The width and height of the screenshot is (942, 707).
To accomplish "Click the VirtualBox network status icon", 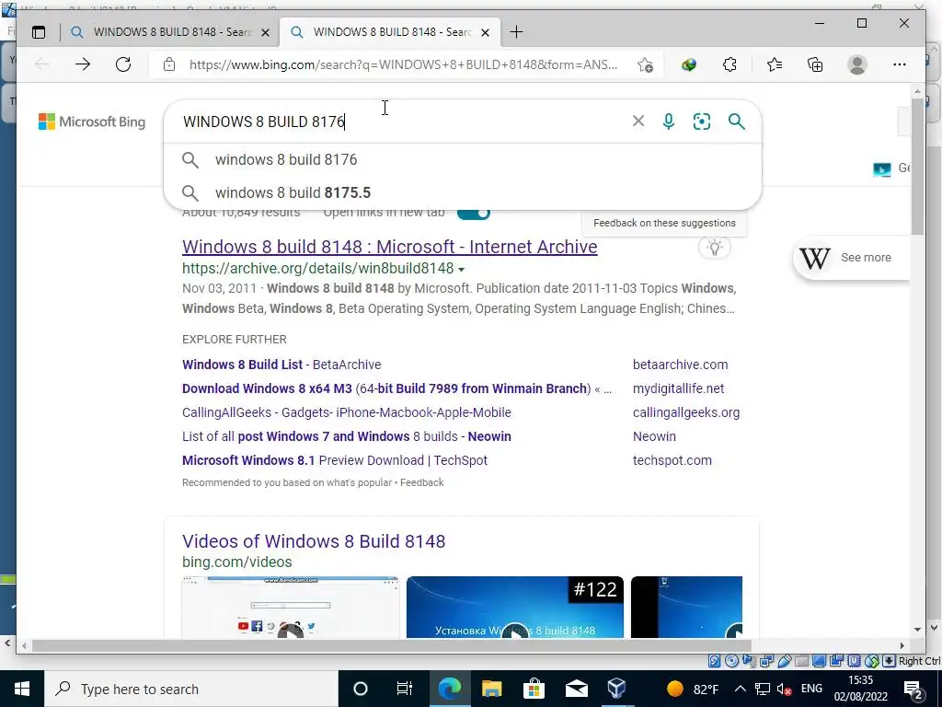I will (x=766, y=661).
